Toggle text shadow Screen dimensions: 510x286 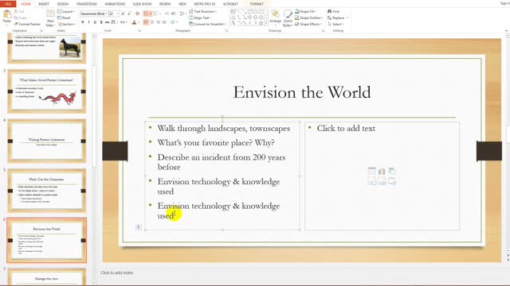(101, 22)
